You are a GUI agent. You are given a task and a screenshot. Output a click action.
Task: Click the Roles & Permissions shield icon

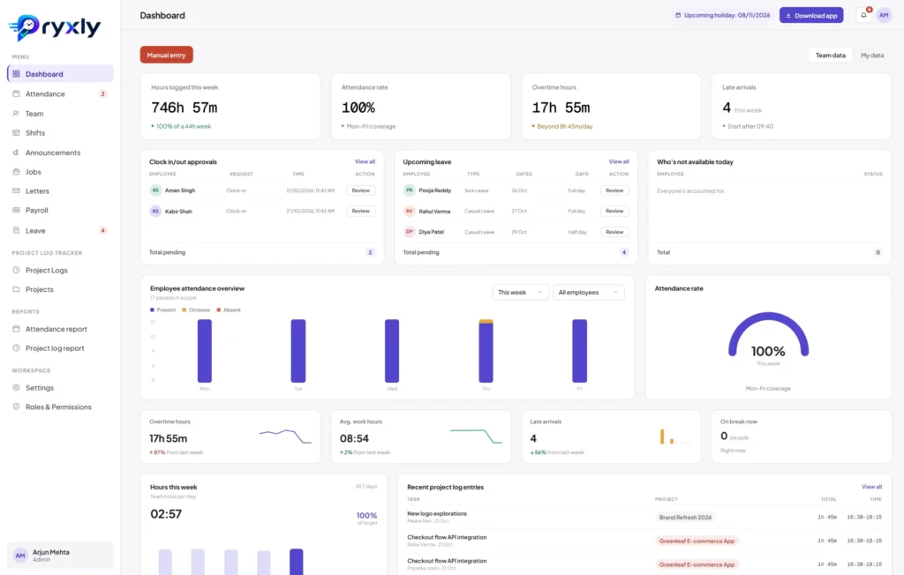(x=16, y=407)
